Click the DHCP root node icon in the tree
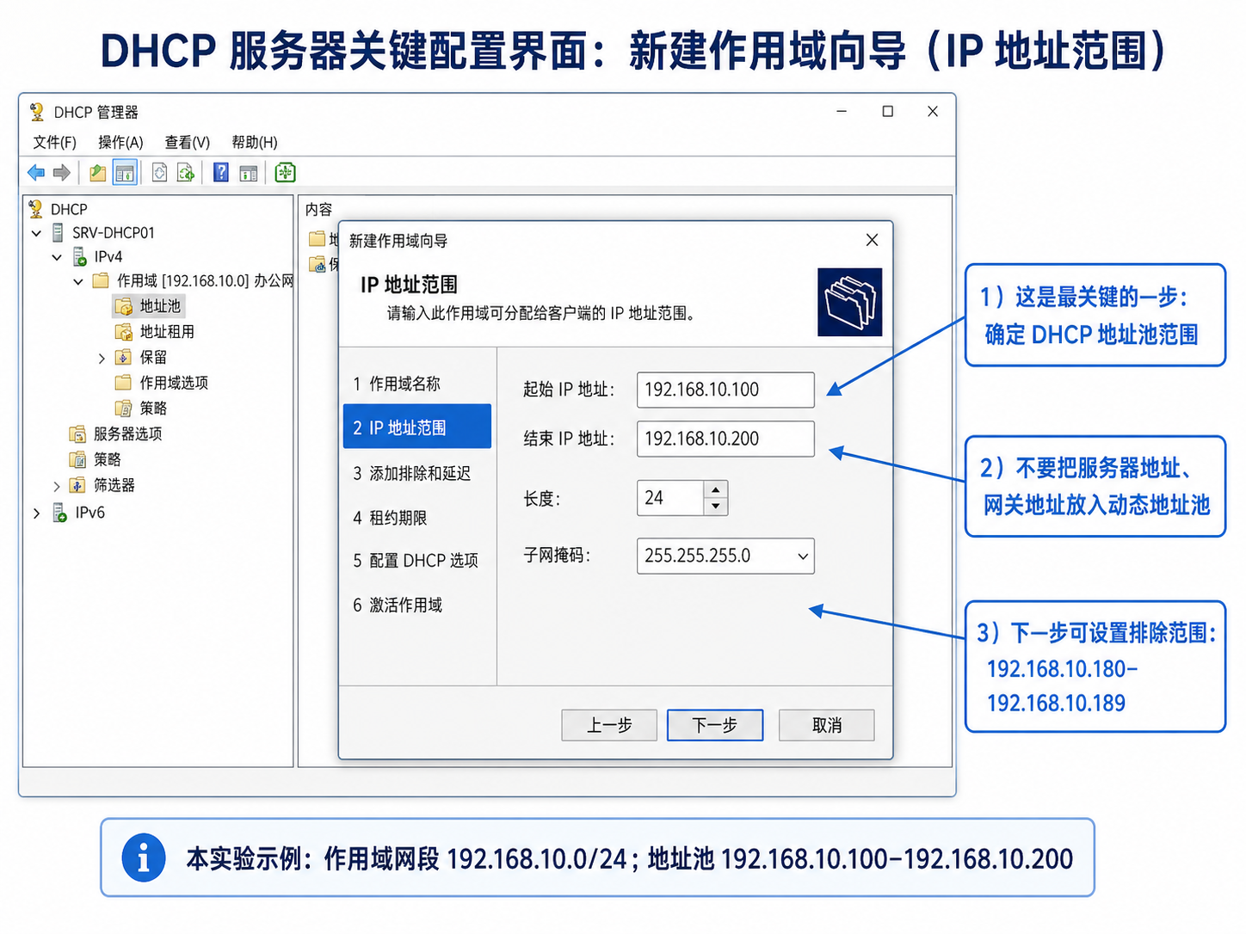Viewport: 1246px width, 934px height. point(35,209)
